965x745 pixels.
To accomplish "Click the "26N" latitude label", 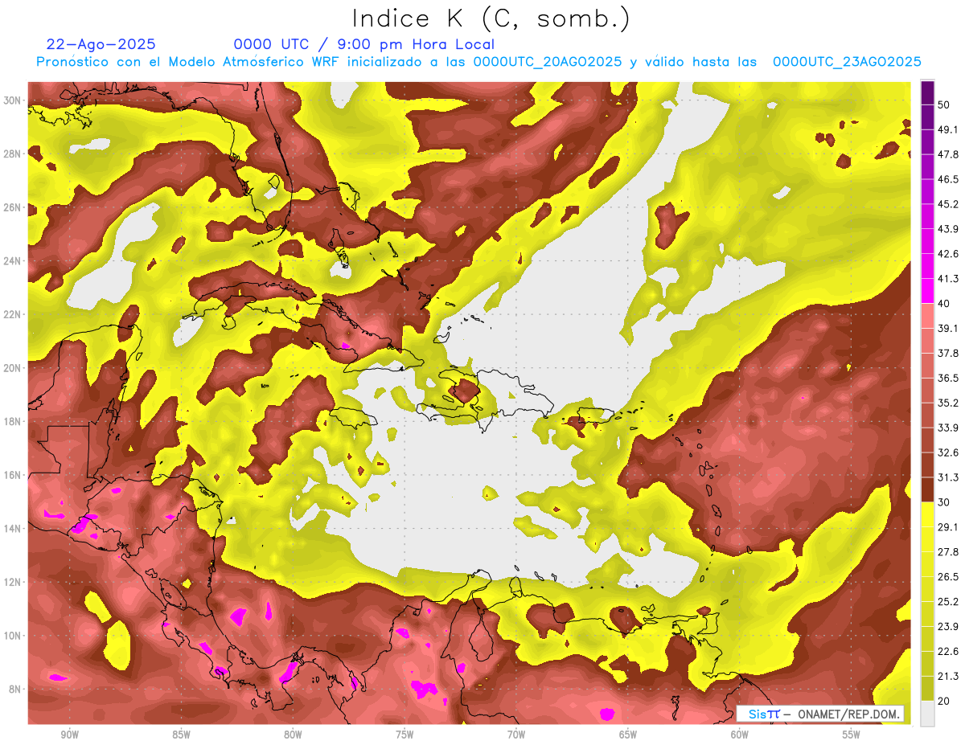I will click(13, 207).
